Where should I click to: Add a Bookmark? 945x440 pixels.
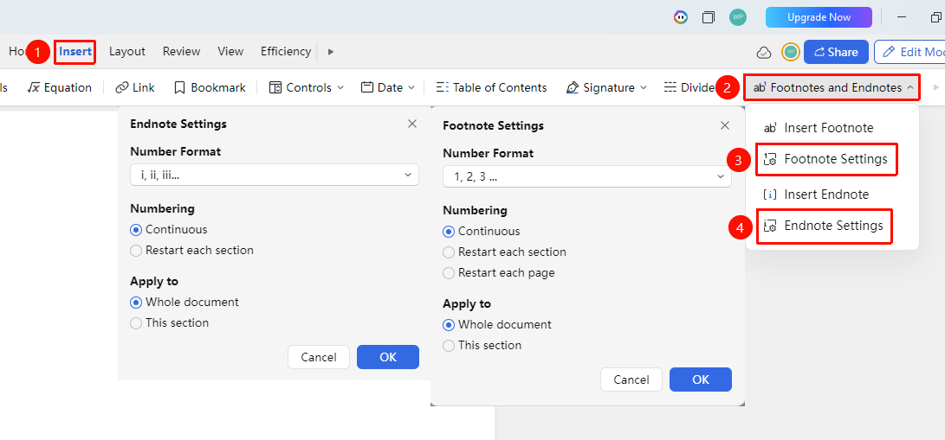pyautogui.click(x=210, y=88)
